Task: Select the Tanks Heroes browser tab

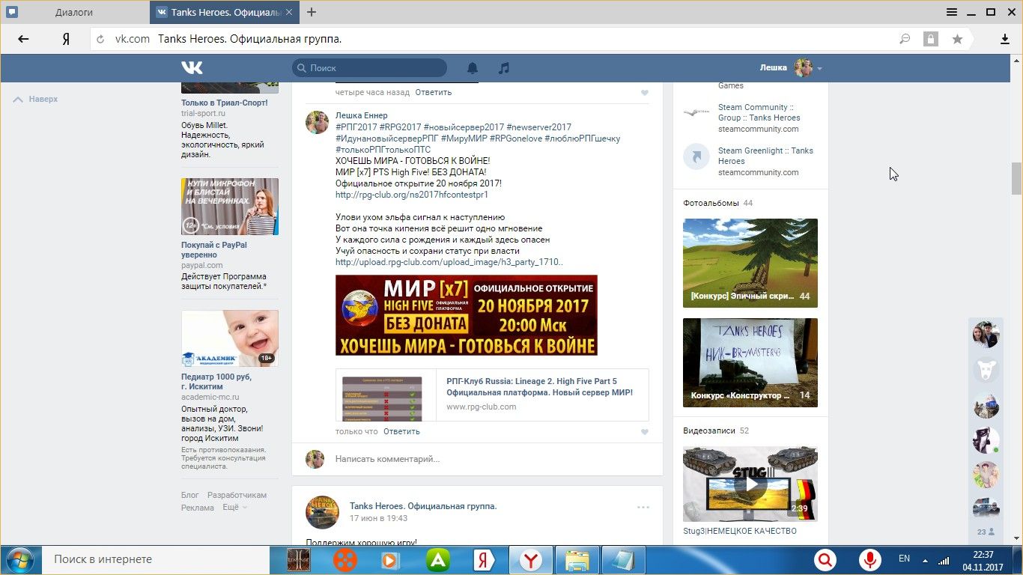Action: 224,12
